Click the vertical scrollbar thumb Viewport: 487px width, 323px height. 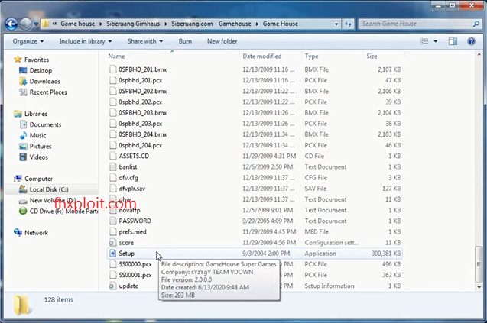click(x=479, y=264)
